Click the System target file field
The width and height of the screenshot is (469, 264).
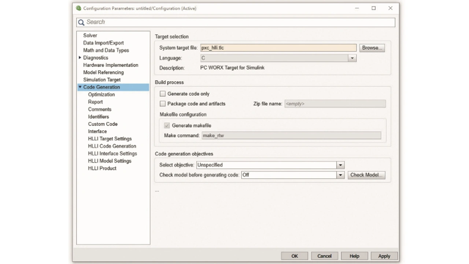[x=278, y=48]
